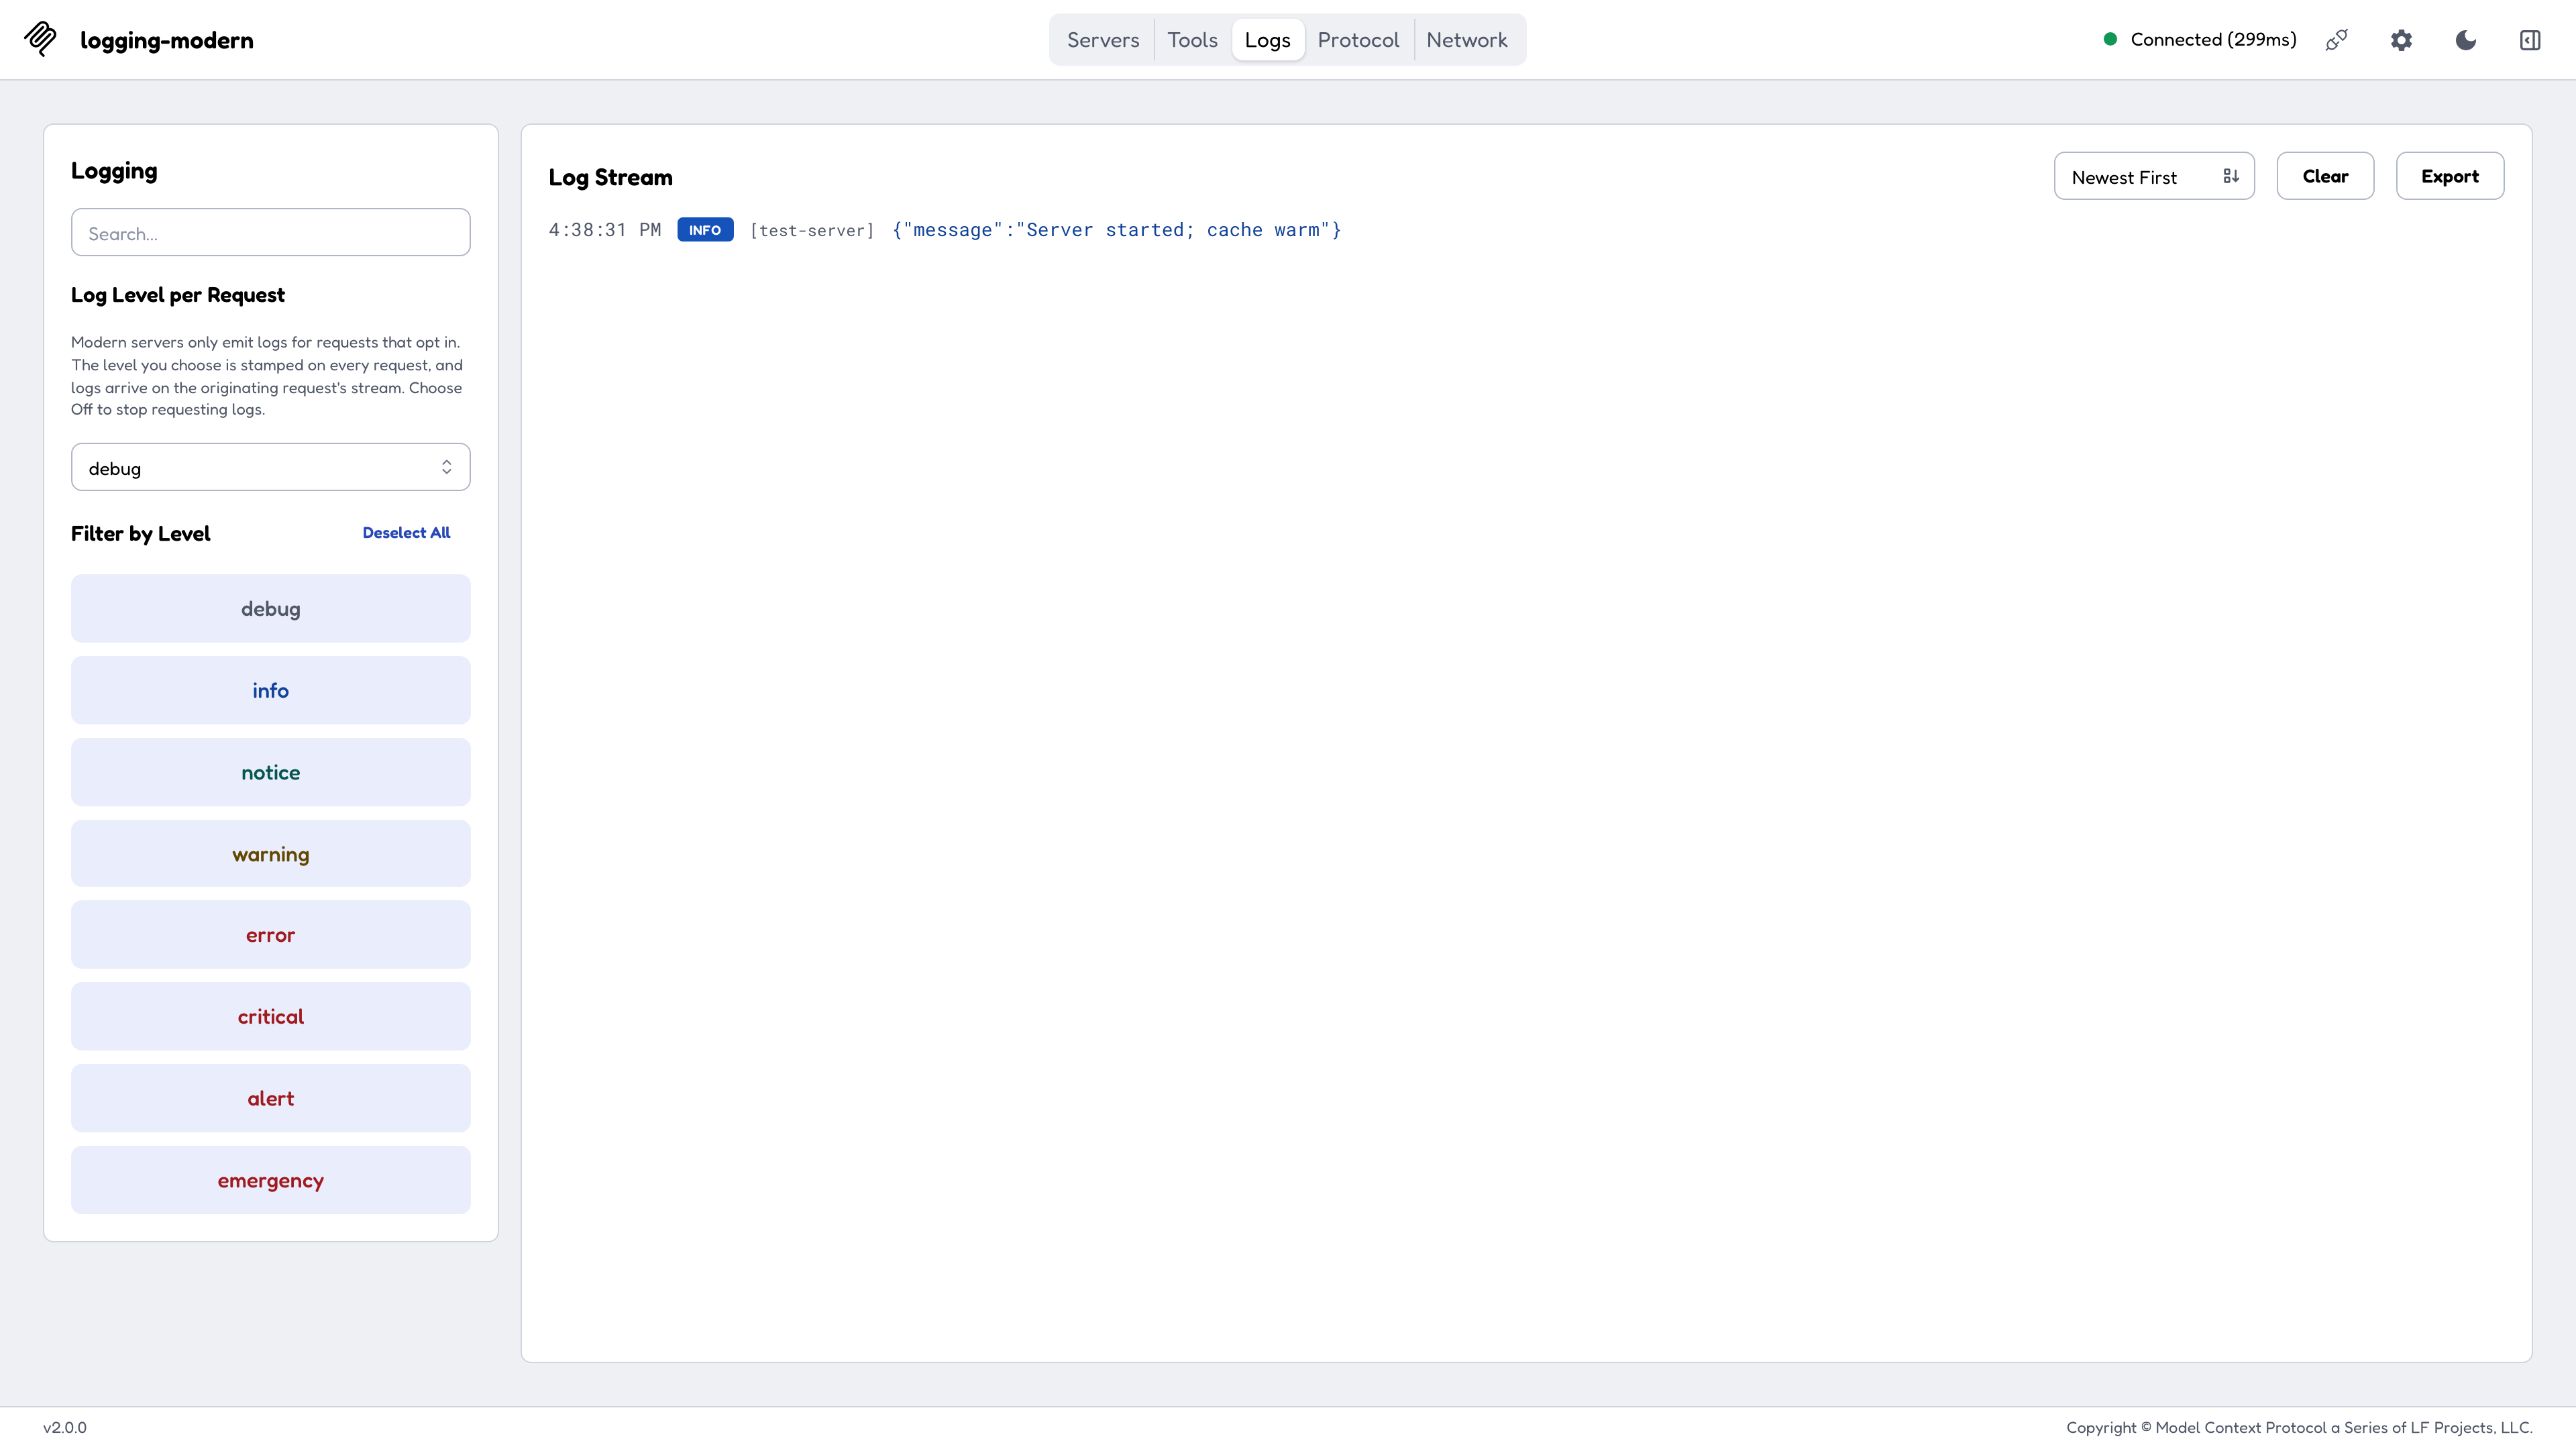Toggle the emergency level filter
The image size is (2576, 1449).
click(271, 1180)
